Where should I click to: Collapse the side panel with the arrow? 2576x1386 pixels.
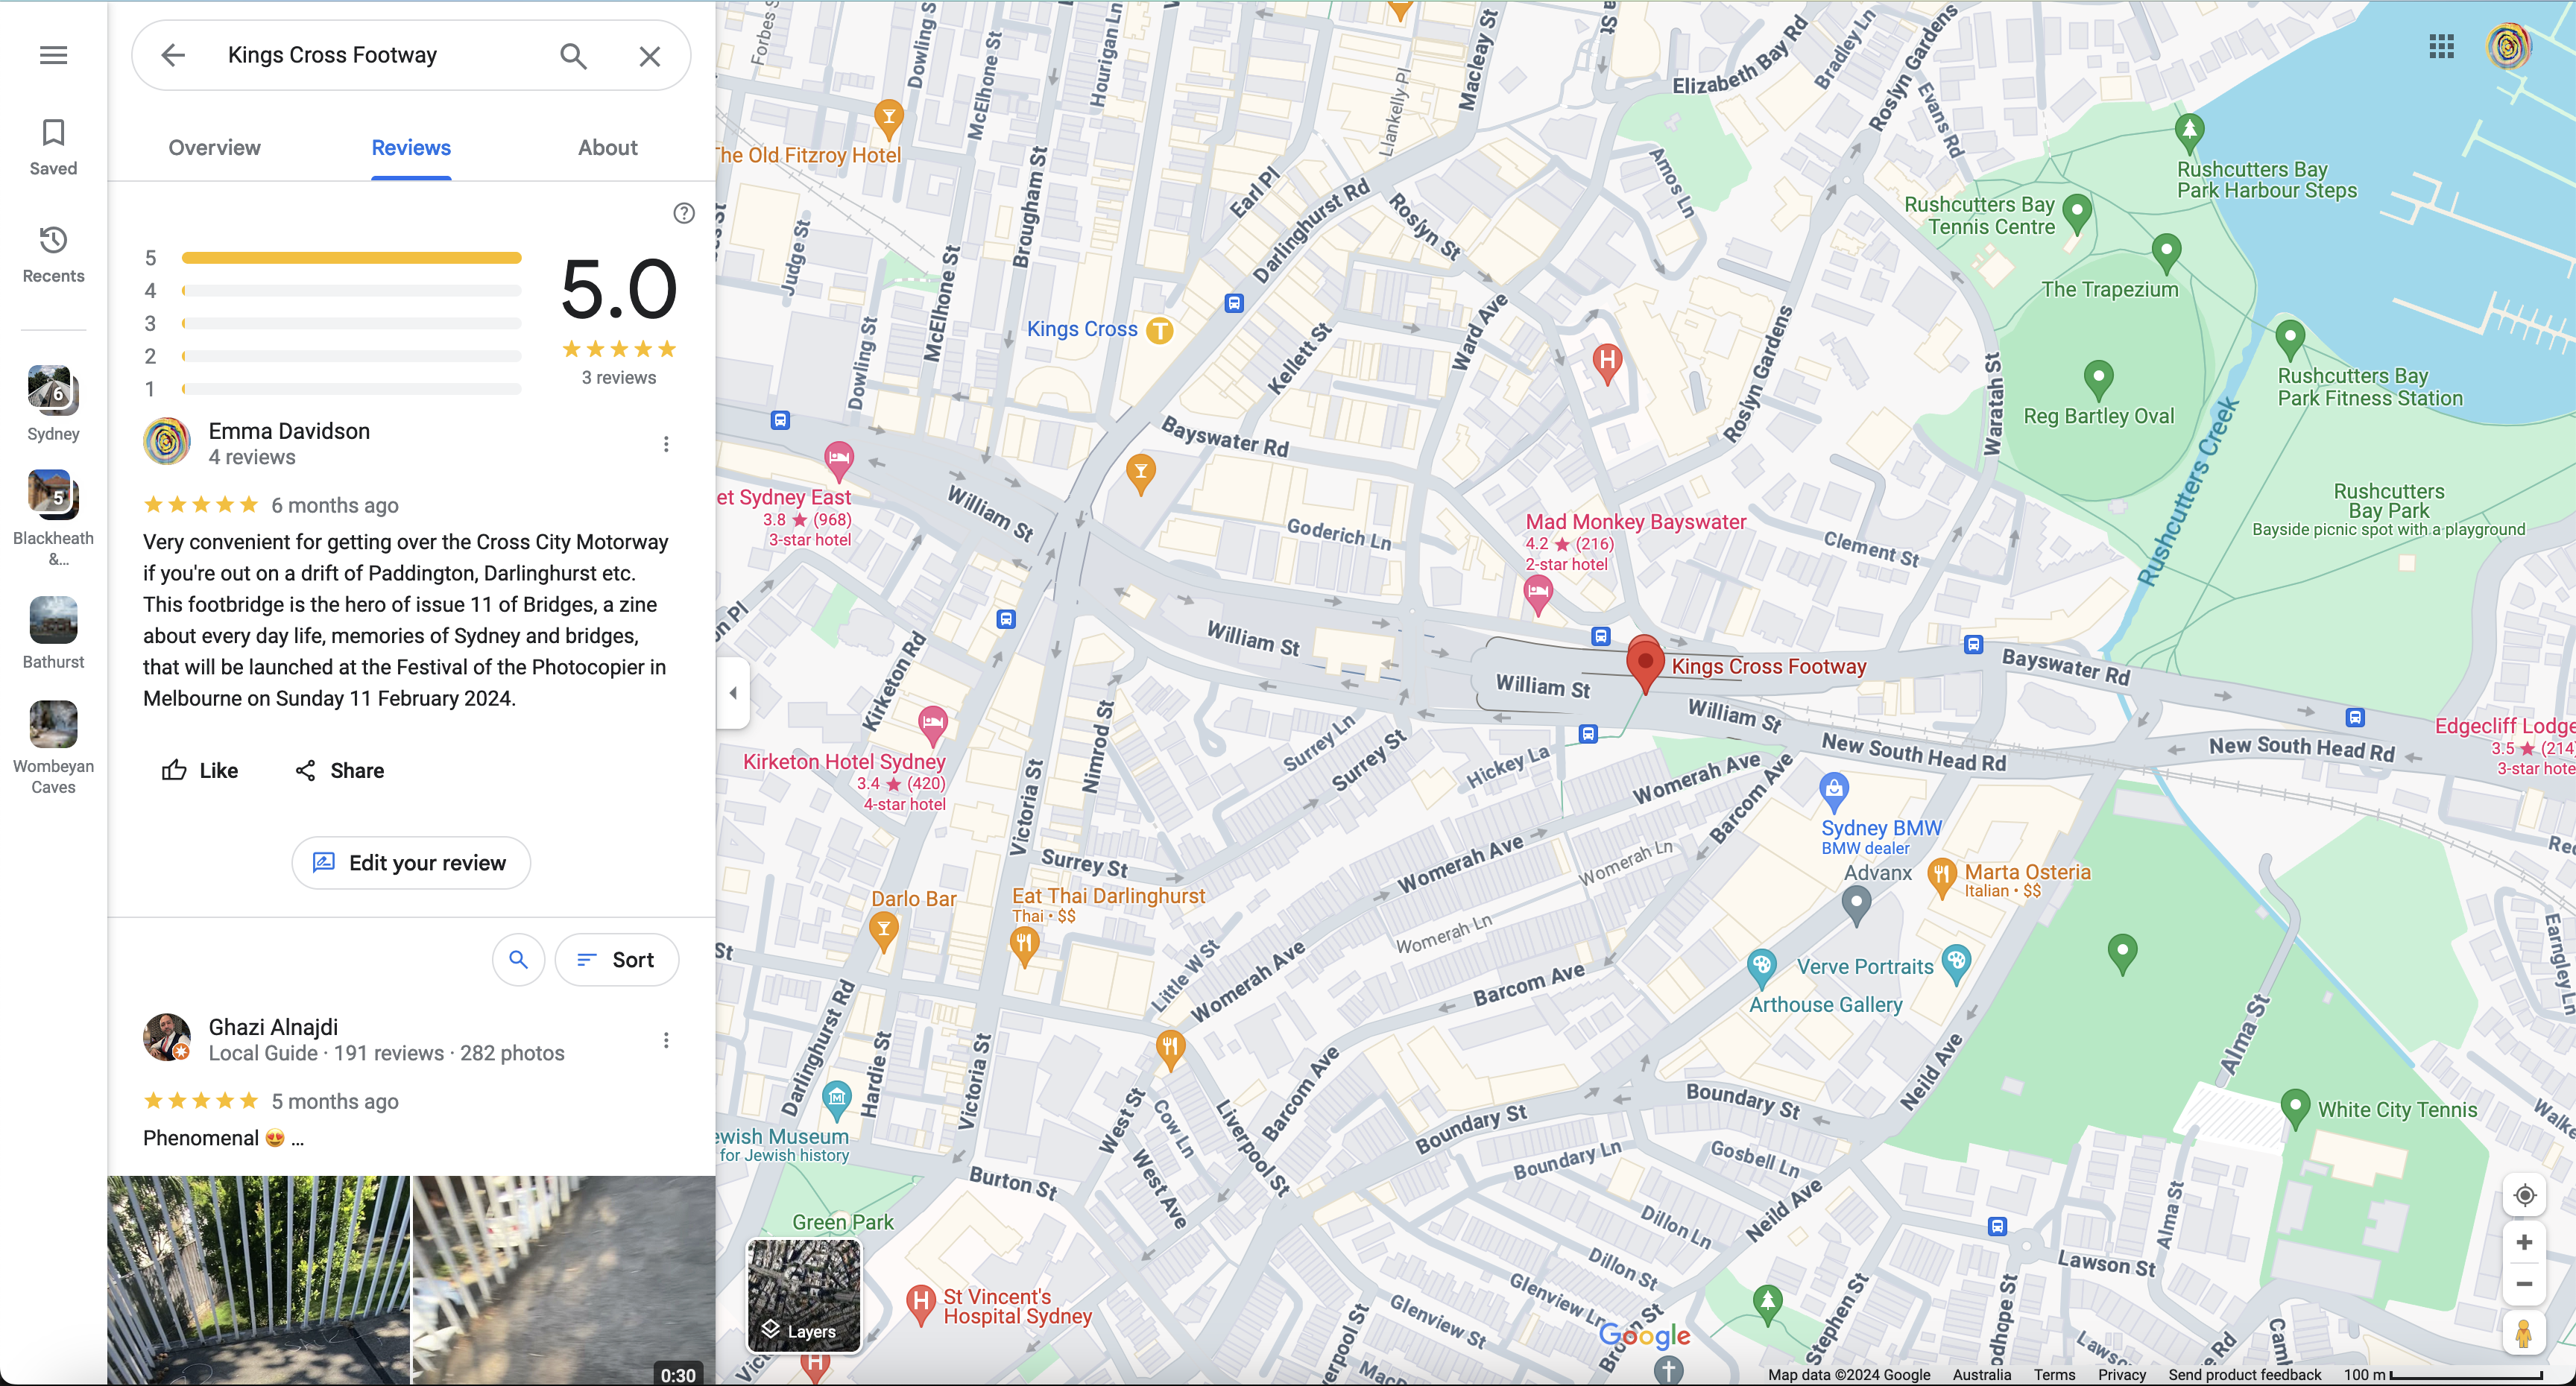coord(733,693)
